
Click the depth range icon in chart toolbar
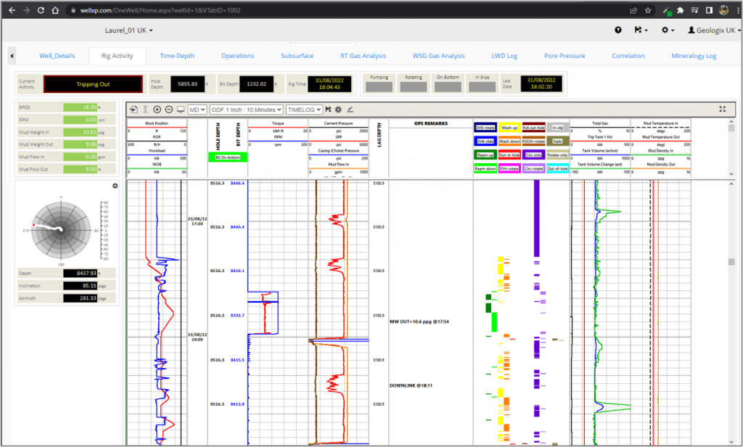point(145,110)
